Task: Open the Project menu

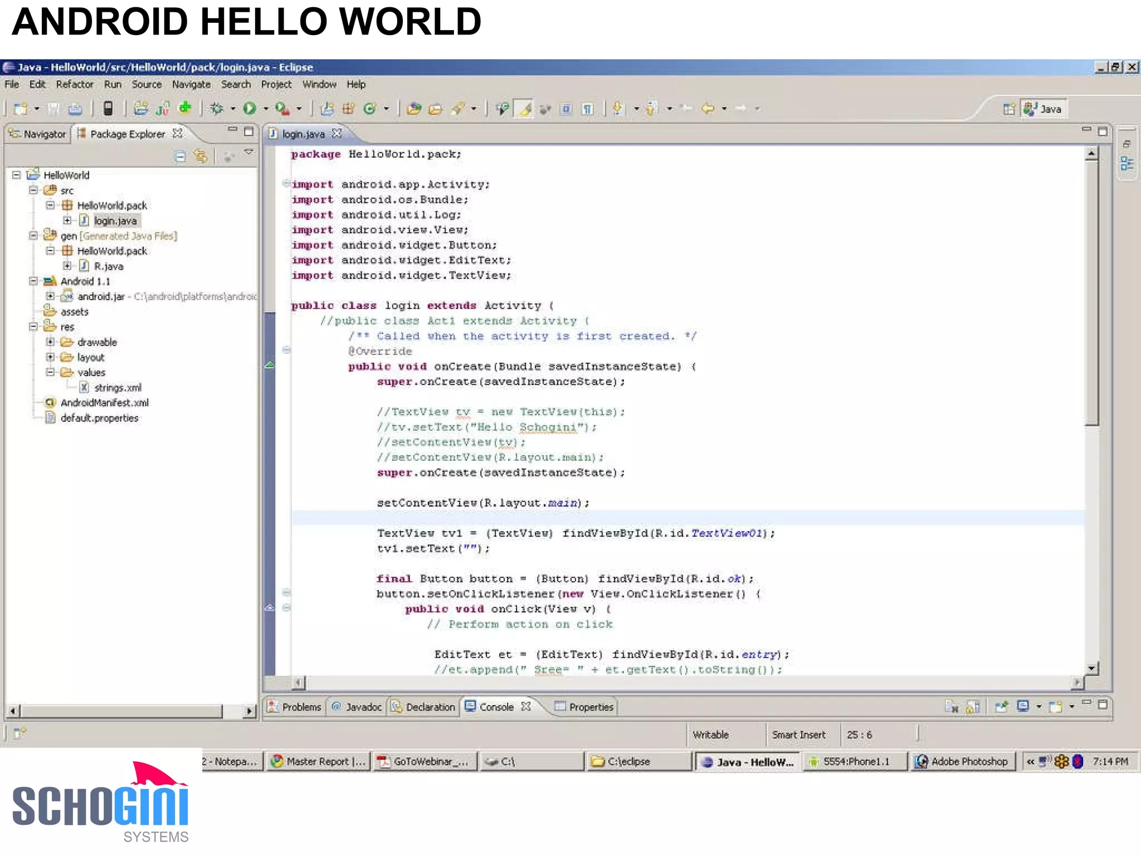Action: coord(276,84)
